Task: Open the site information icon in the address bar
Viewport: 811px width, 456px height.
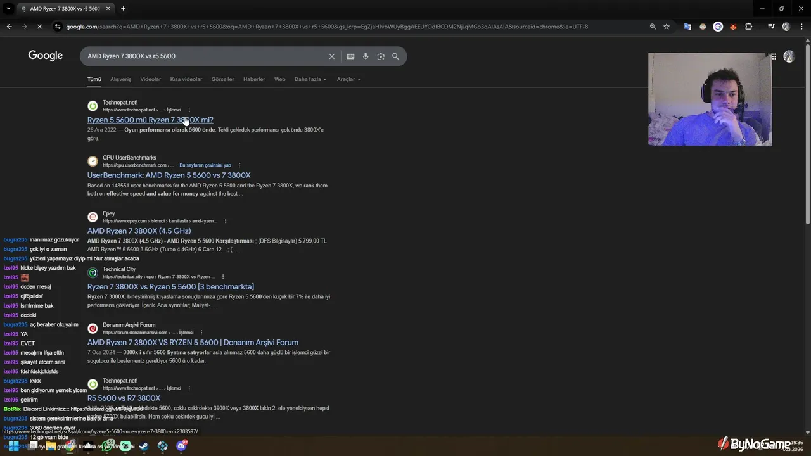Action: tap(58, 27)
